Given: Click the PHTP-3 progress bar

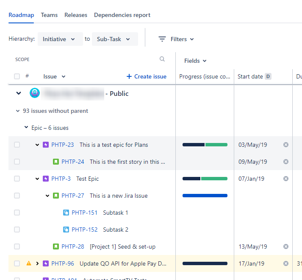Looking at the screenshot, I should 205,179.
